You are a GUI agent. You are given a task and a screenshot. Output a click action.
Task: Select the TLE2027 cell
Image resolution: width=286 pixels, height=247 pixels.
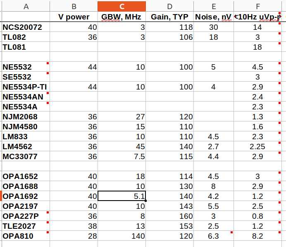[26, 226]
